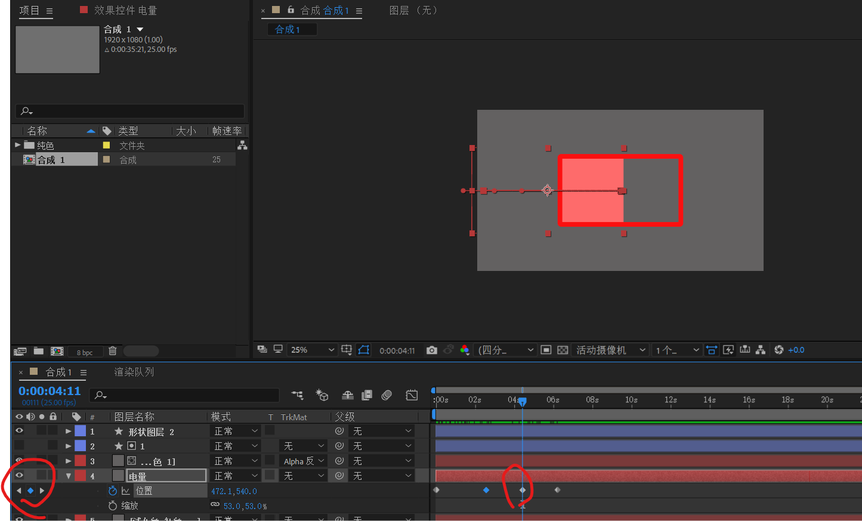This screenshot has height=521, width=862.
Task: Open the 1个 view layout dropdown
Action: [676, 350]
